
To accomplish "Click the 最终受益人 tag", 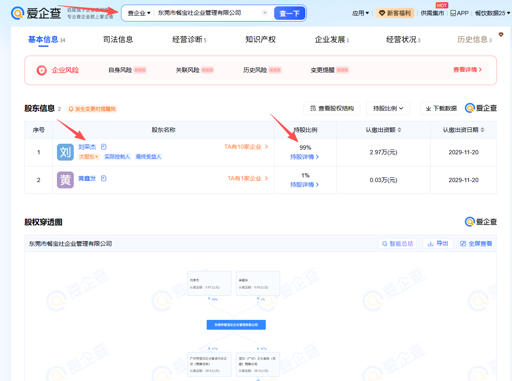I will pyautogui.click(x=148, y=157).
